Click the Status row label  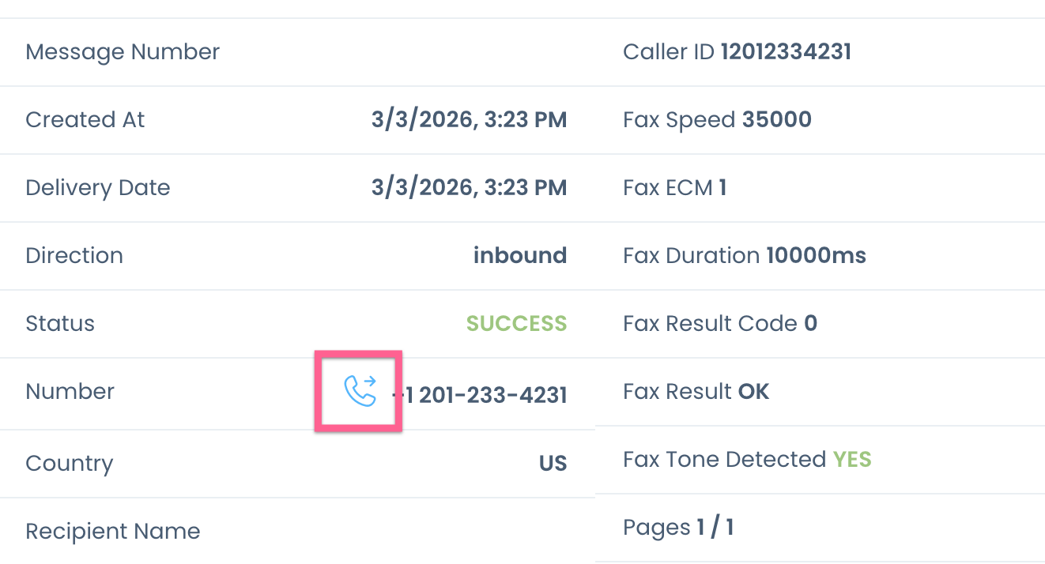tap(60, 324)
